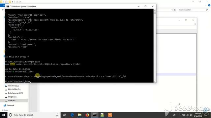The width and height of the screenshot is (211, 118).
Task: Click the battery icon in system tray
Action: coord(184,115)
